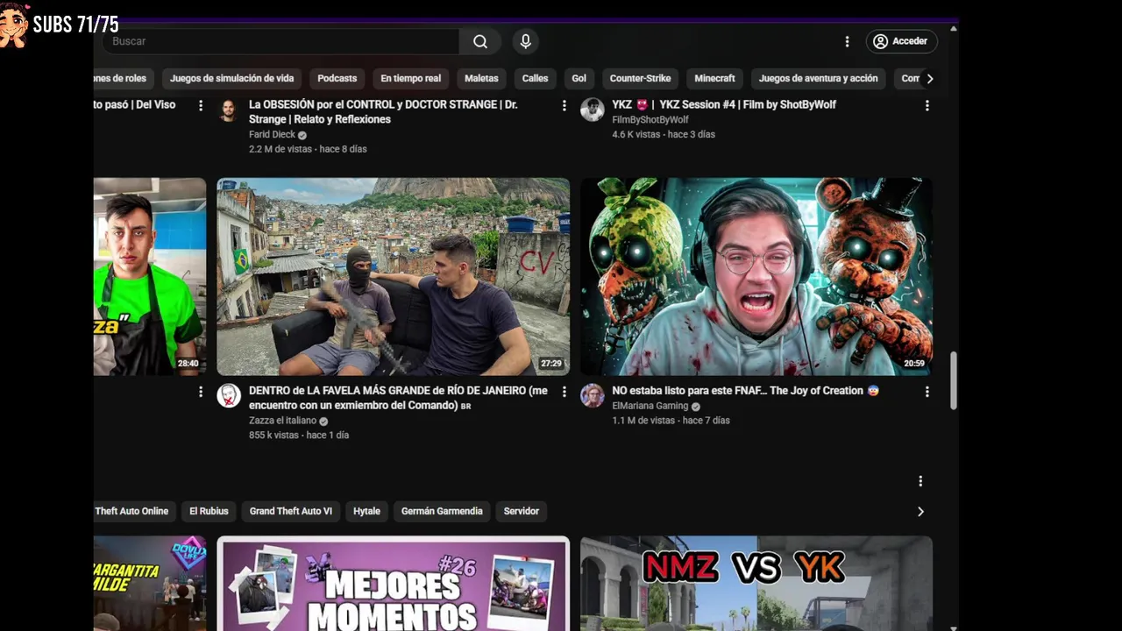Select the Juegos de simulación de vida chip

pyautogui.click(x=231, y=79)
